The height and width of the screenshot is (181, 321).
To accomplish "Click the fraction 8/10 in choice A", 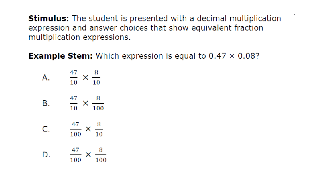I will click(x=96, y=78).
